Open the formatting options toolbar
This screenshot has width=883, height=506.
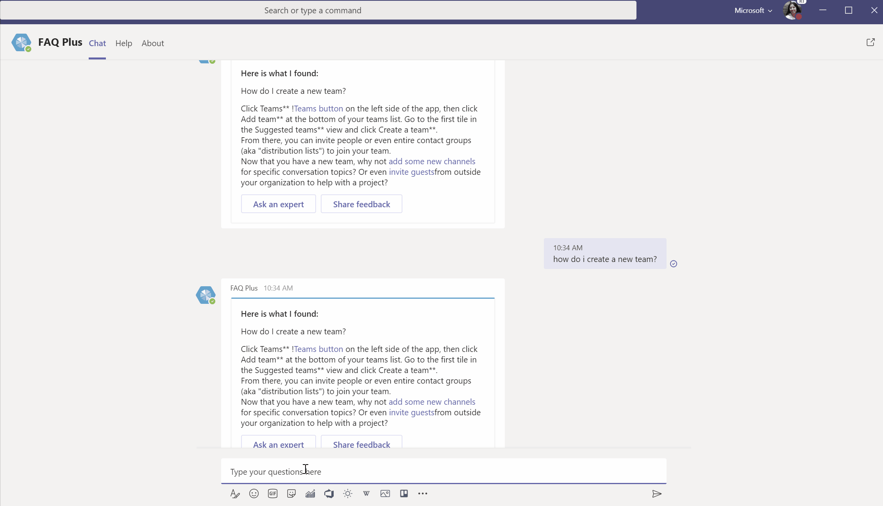coord(235,493)
